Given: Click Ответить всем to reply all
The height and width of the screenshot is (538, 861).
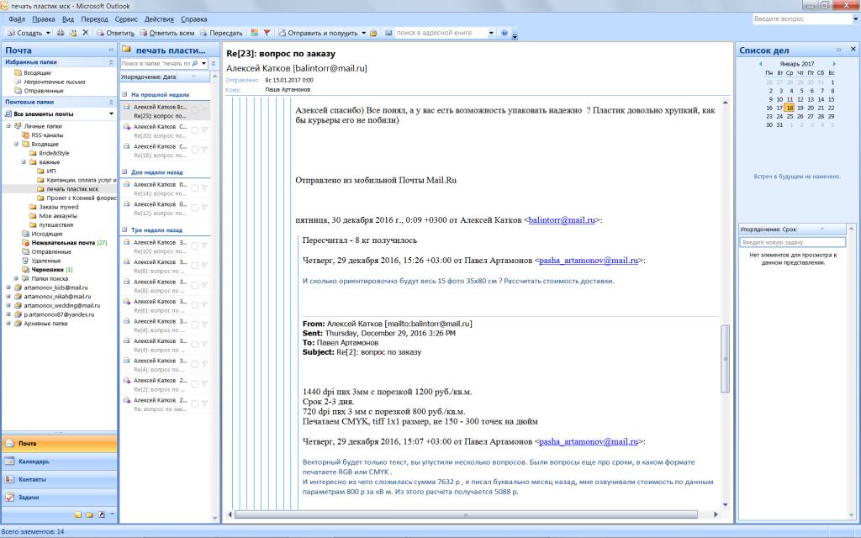Looking at the screenshot, I should (x=167, y=33).
